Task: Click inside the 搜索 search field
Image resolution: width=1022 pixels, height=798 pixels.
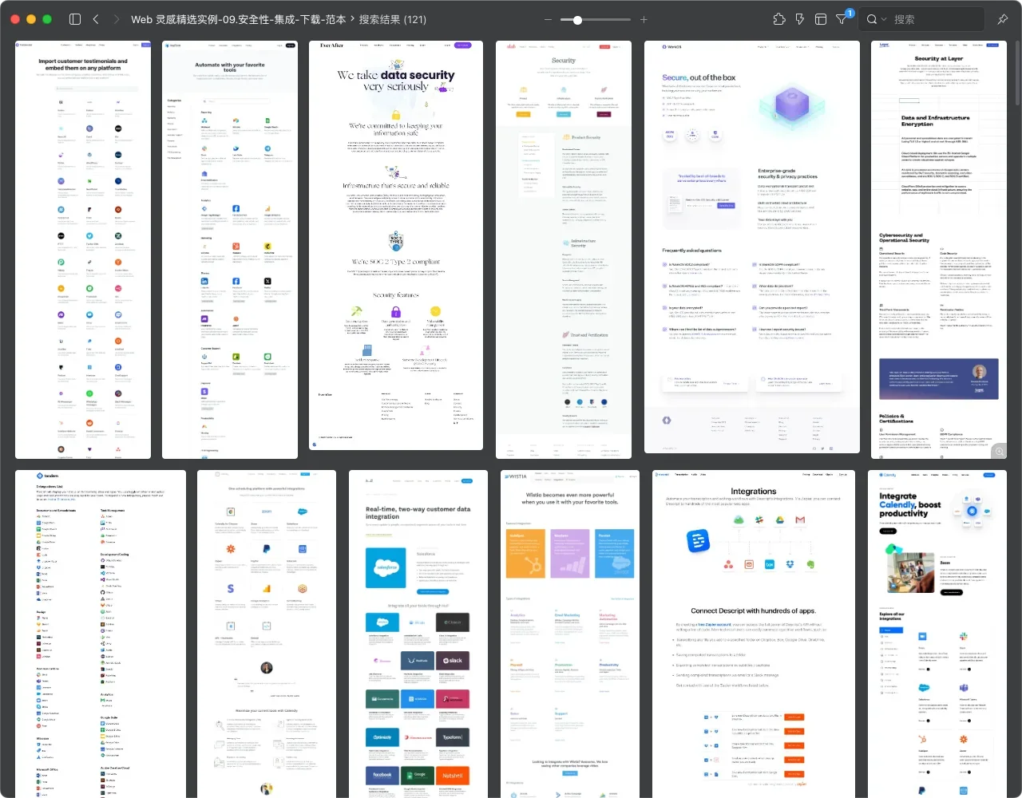Action: (x=934, y=19)
